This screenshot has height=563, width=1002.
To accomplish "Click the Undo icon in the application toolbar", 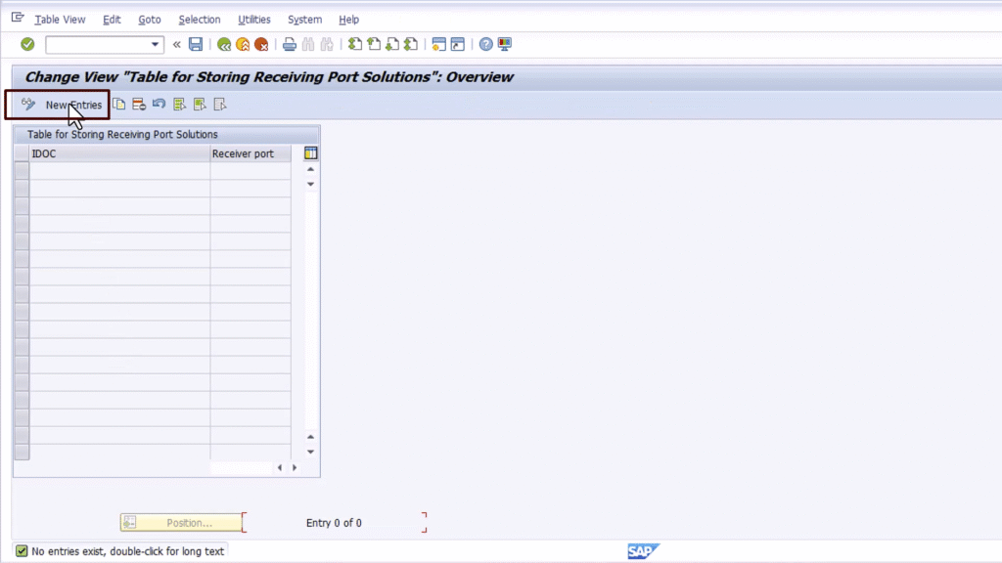I will 158,104.
